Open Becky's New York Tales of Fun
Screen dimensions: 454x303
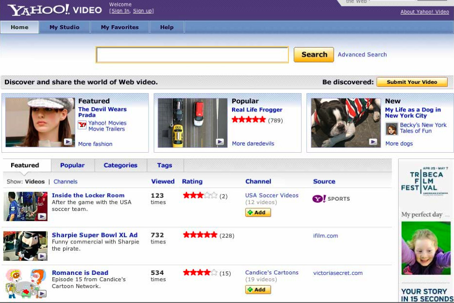(x=423, y=128)
